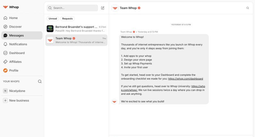Click the search icon beside Your Whops
The width and height of the screenshot is (255, 137).
(40, 82)
